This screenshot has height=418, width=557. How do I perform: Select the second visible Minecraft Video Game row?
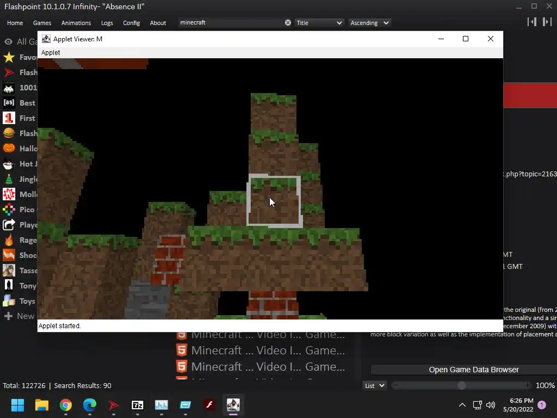(x=261, y=351)
